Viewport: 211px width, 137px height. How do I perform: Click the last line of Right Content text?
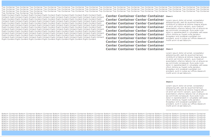click(x=49, y=39)
